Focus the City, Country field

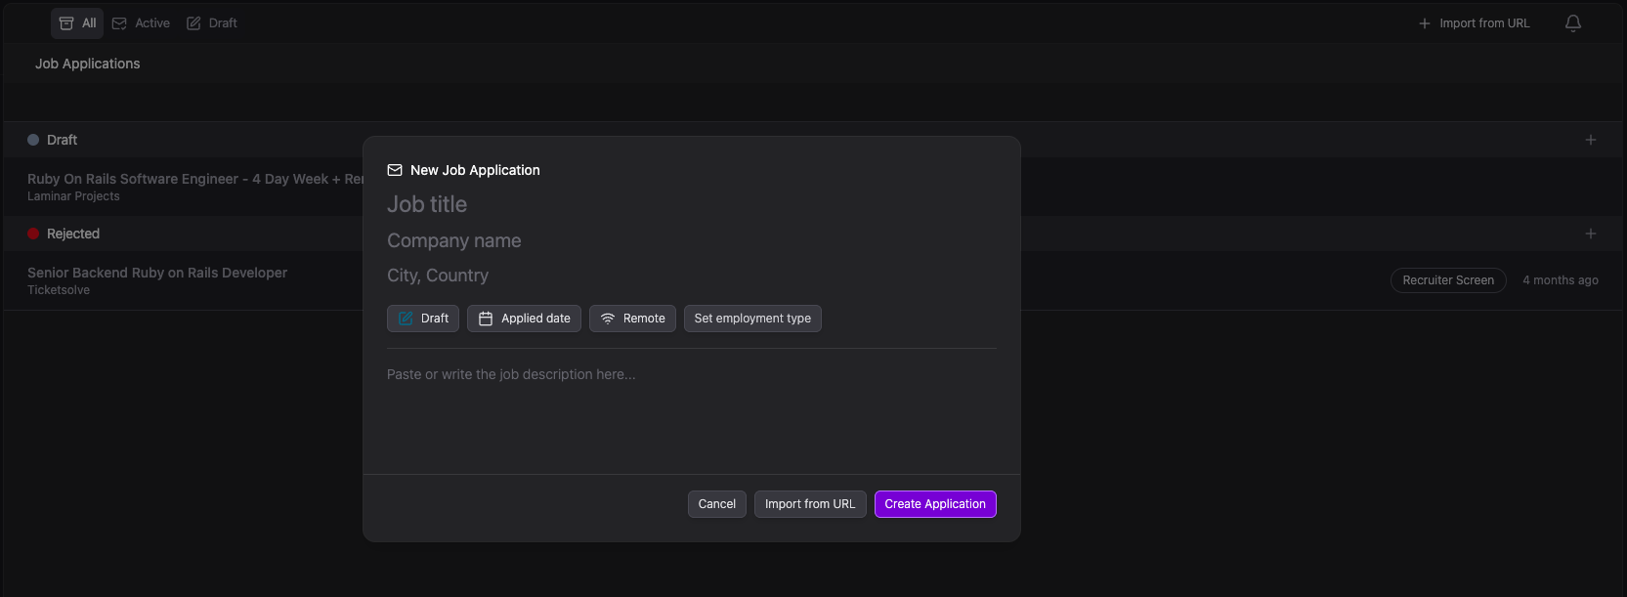point(691,276)
